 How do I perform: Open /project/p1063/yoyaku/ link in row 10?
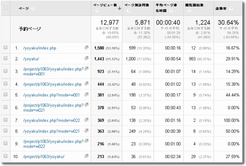pyautogui.click(x=43, y=156)
